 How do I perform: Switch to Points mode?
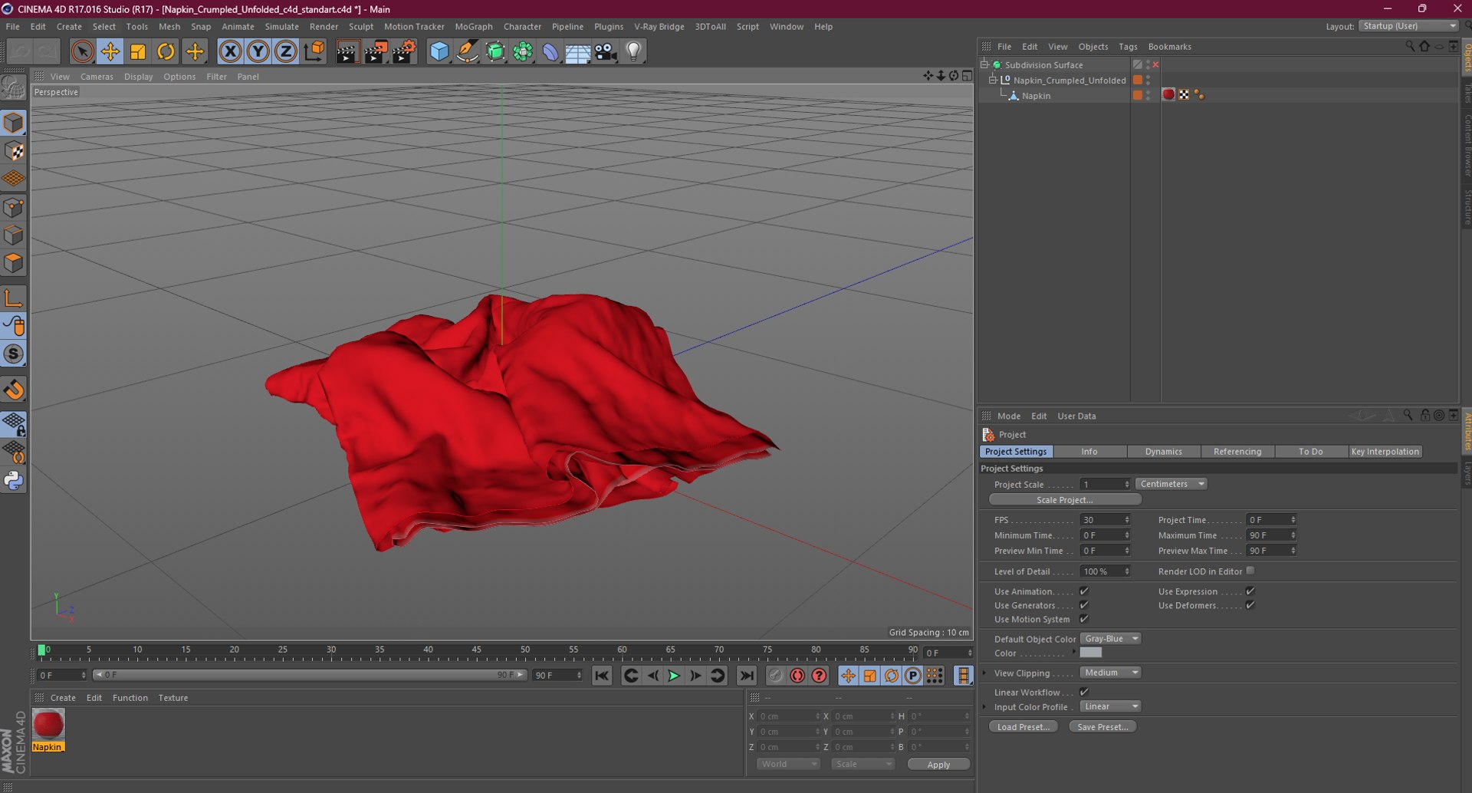coord(14,207)
